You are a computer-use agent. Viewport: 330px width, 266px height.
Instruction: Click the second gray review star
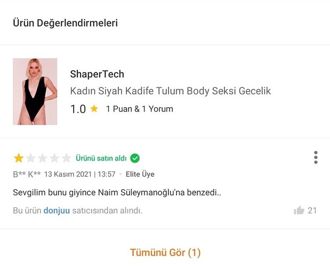coord(30,158)
